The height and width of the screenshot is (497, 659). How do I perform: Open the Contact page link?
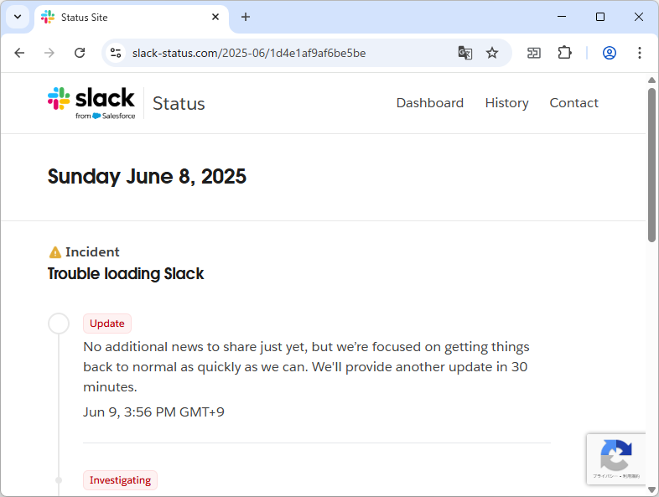pyautogui.click(x=573, y=103)
